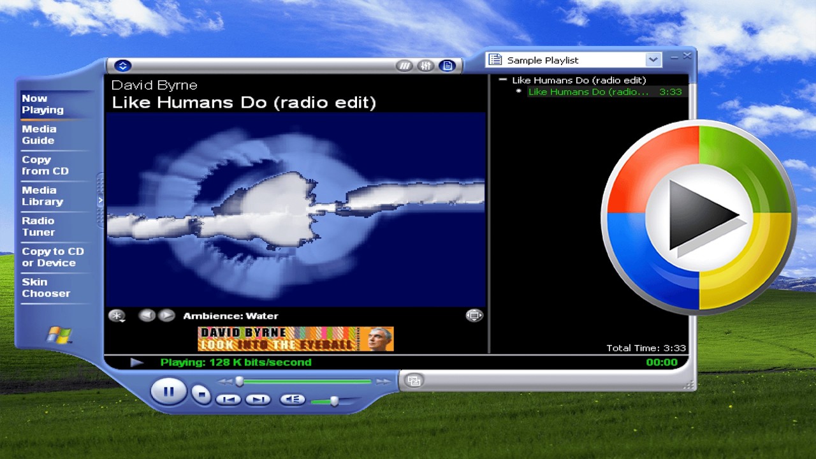816x459 pixels.
Task: Collapse the Like Humans Do playlist group
Action: (x=503, y=80)
